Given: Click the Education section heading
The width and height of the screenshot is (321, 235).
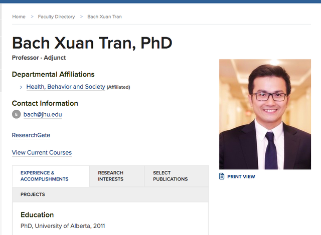Looking at the screenshot, I should pyautogui.click(x=37, y=215).
